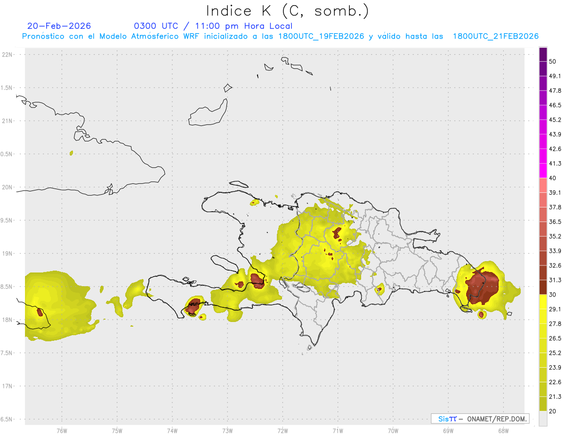Viewport: 565px width, 437px height.
Task: Click the colorbar label "43.9"
Action: tap(555, 134)
